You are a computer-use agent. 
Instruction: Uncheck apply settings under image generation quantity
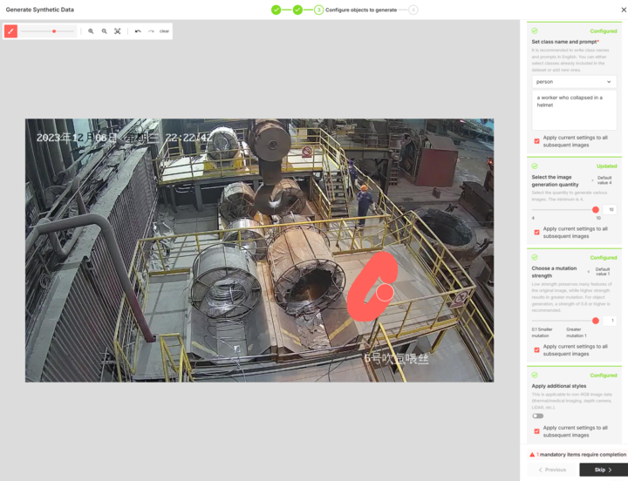pos(536,233)
